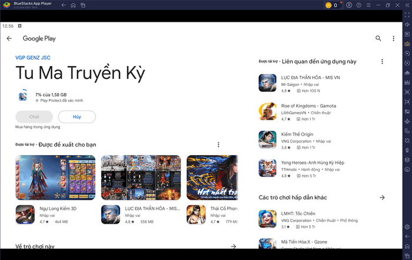This screenshot has height=260, width=412.
Task: Click 'Play Protect đã xác minh' label
Action: pos(61,101)
